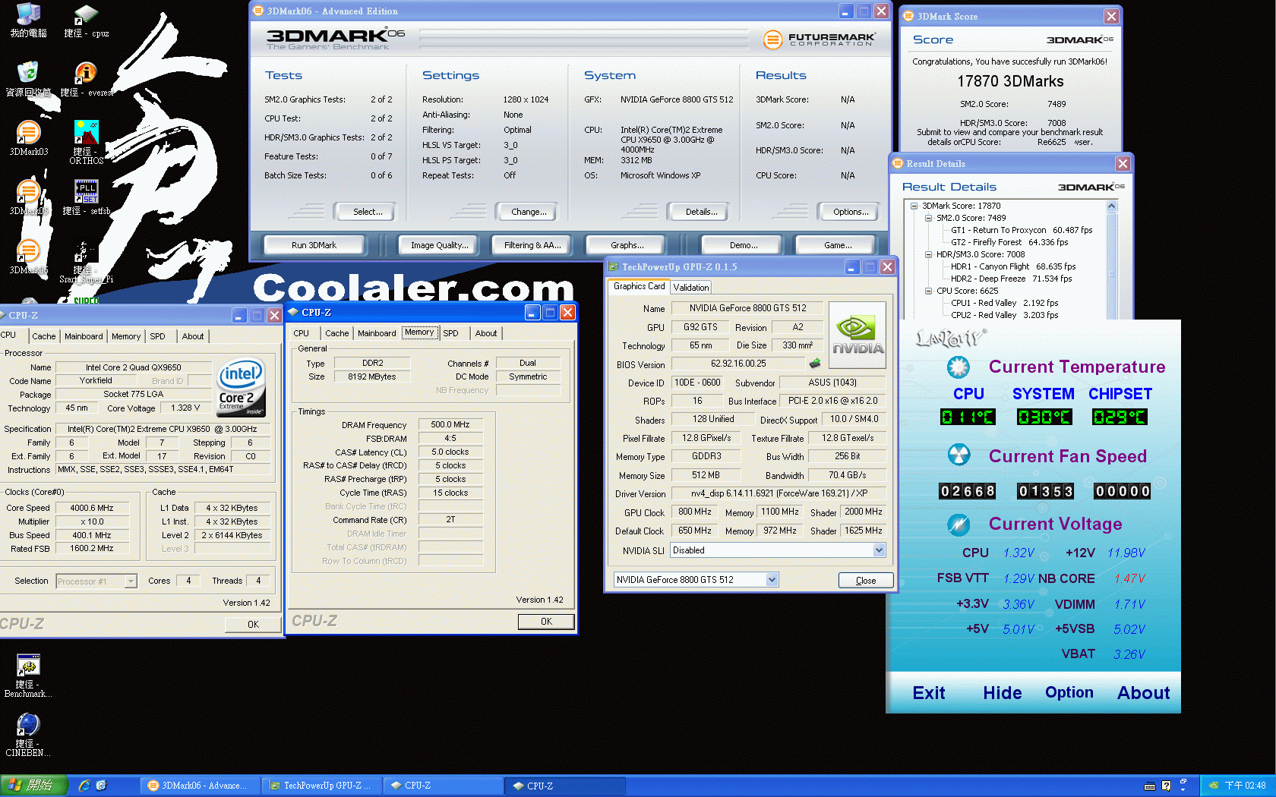The width and height of the screenshot is (1276, 797).
Task: Open the Processor #1 selection dropdown
Action: [131, 581]
